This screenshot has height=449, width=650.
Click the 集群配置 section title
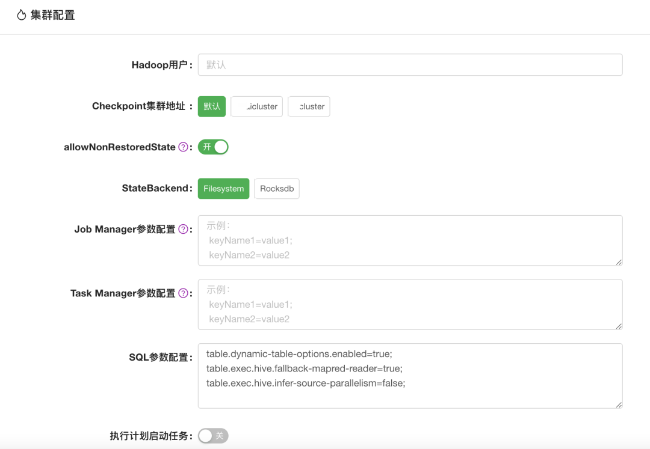click(52, 15)
